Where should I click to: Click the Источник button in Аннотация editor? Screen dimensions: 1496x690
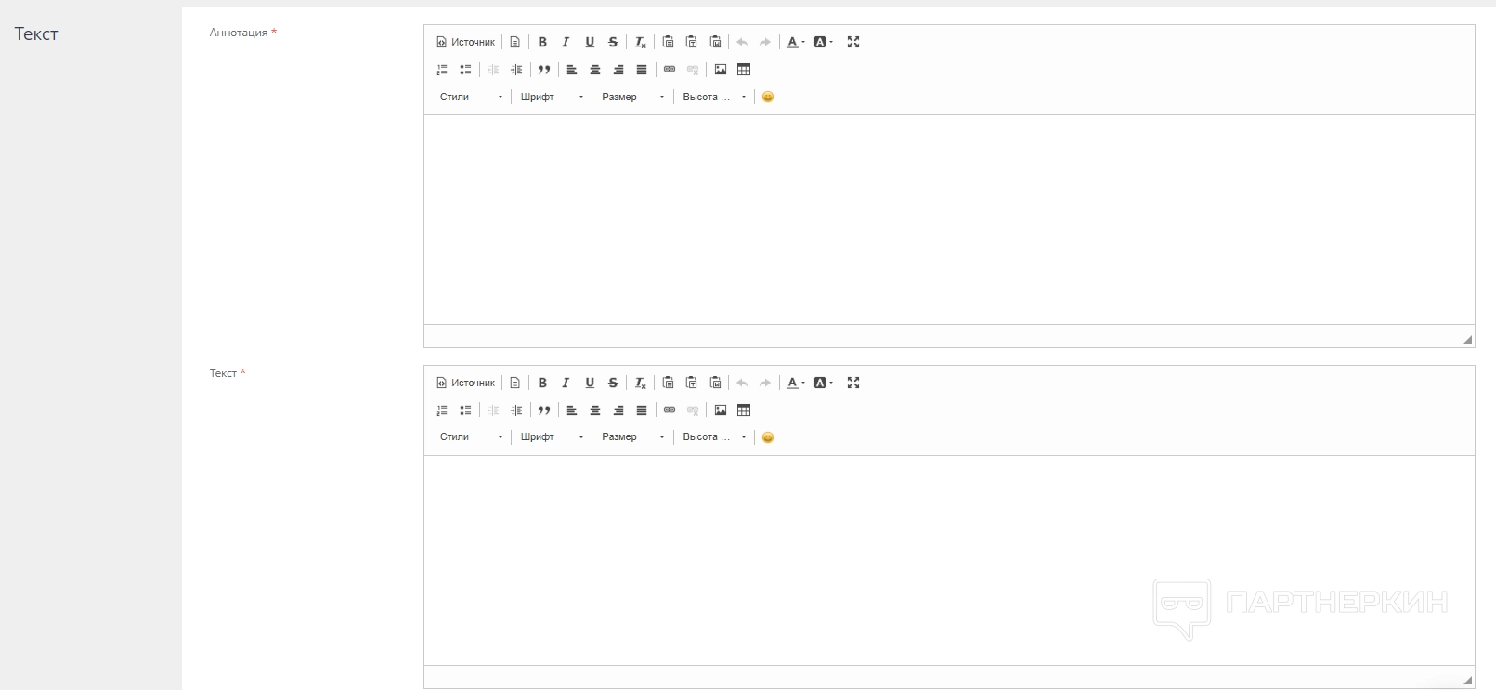(466, 42)
